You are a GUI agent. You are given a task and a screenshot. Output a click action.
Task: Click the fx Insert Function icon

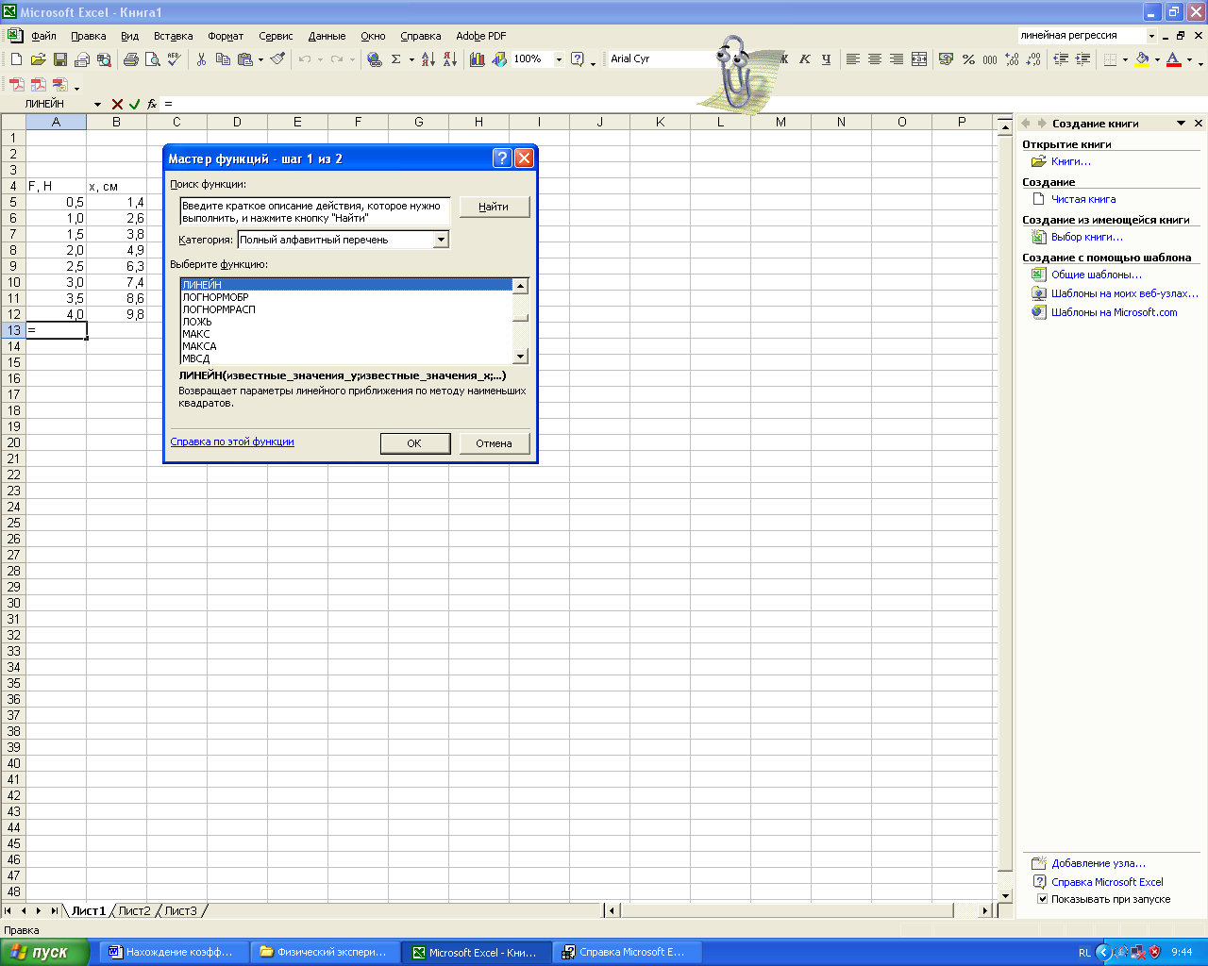[x=152, y=104]
